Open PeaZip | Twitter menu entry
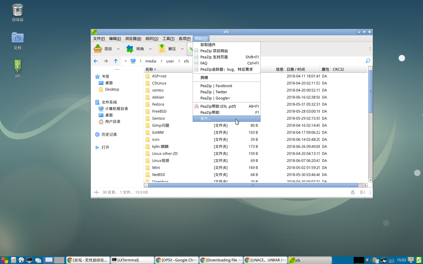The image size is (423, 264). pyautogui.click(x=226, y=92)
